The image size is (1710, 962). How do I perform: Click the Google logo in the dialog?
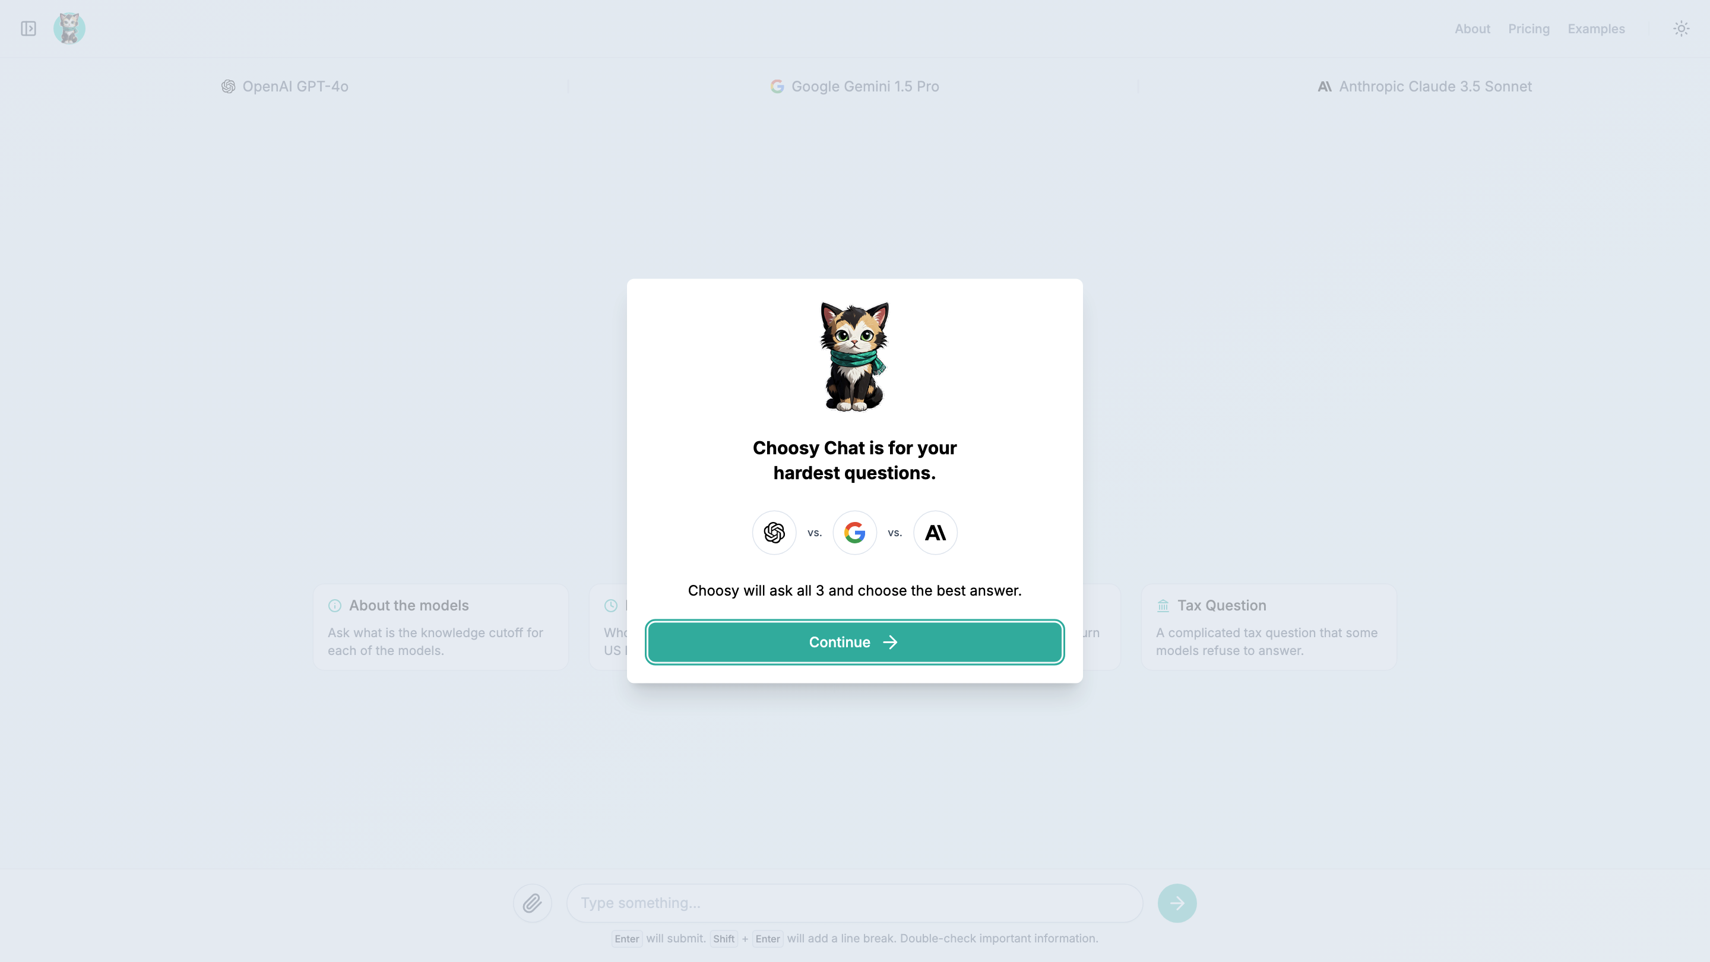(855, 533)
